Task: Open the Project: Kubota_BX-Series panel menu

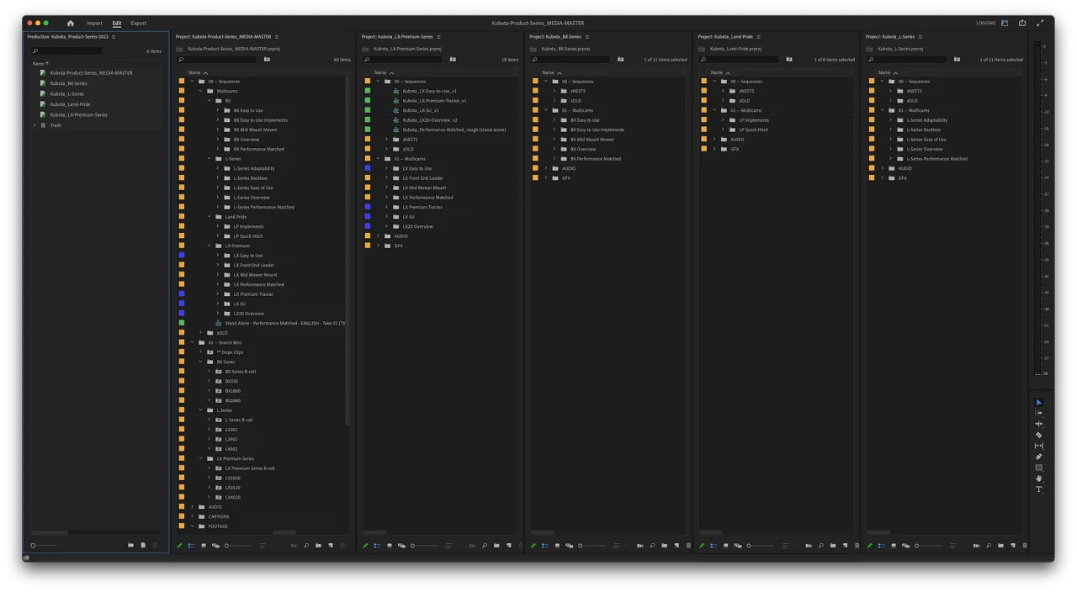Action: tap(587, 37)
